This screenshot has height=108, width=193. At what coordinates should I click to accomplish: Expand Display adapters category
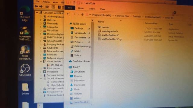(41, 34)
